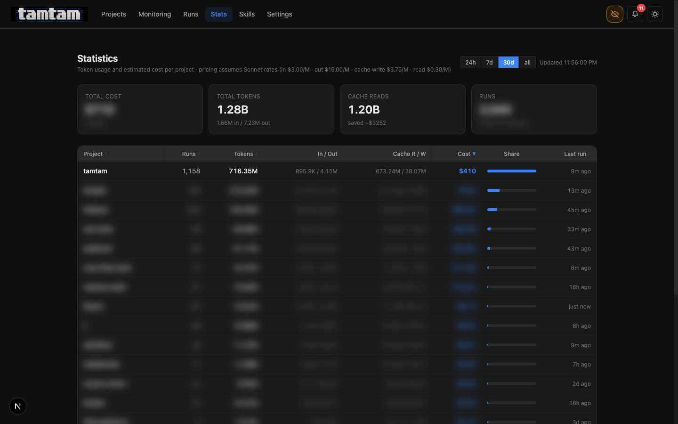Click the '8m ago' last run cell

(581, 268)
